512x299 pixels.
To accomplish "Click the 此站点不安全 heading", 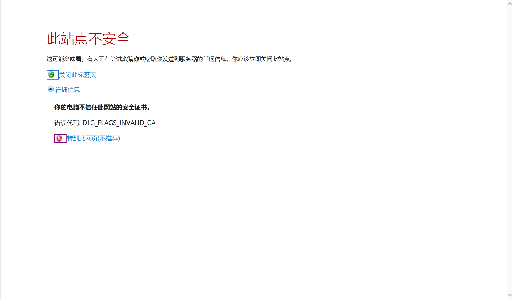I will pyautogui.click(x=88, y=39).
